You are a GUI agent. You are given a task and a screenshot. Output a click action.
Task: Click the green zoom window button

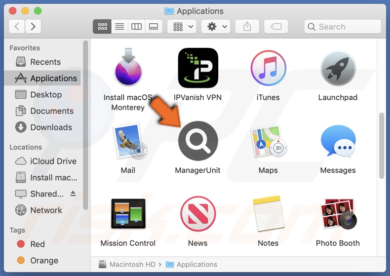click(38, 11)
